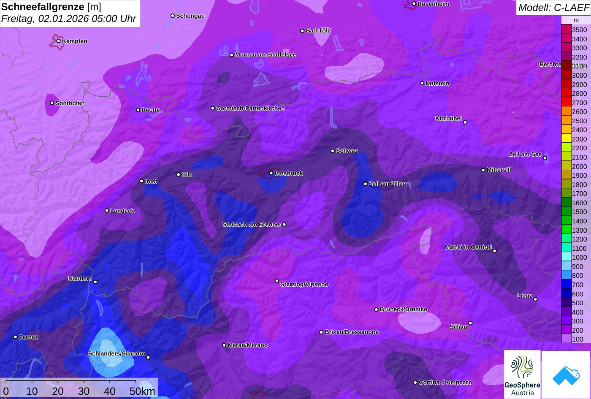Image resolution: width=591 pixels, height=399 pixels.
Task: Select the Innsbruck map marker dot
Action: coord(271,173)
